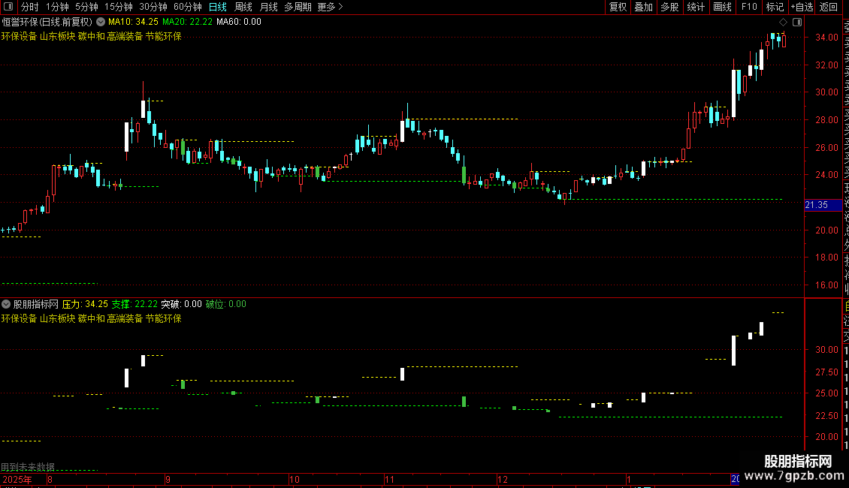Click month 1 marker on time axis
The width and height of the screenshot is (849, 488).
tap(629, 480)
